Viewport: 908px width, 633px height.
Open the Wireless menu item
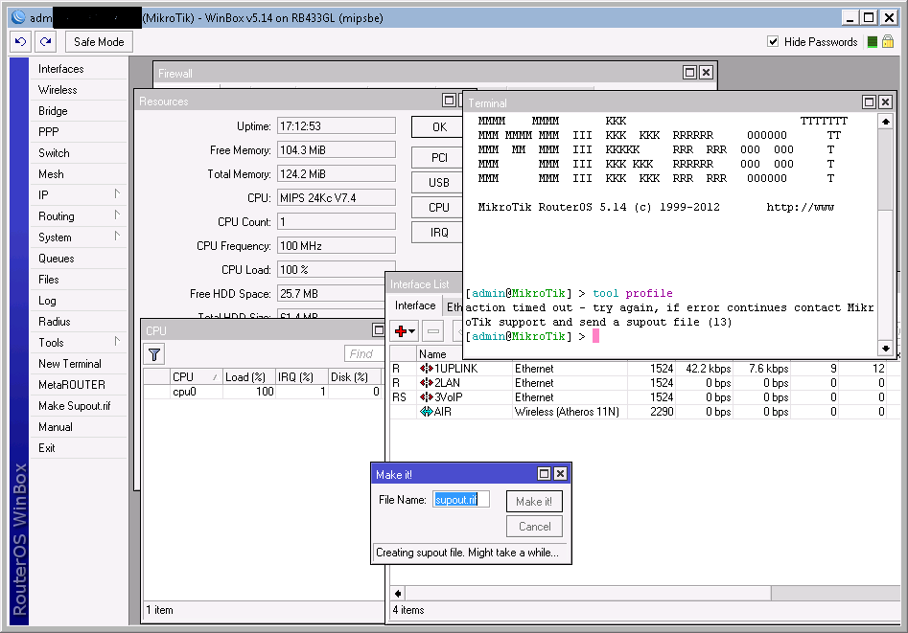tap(58, 90)
